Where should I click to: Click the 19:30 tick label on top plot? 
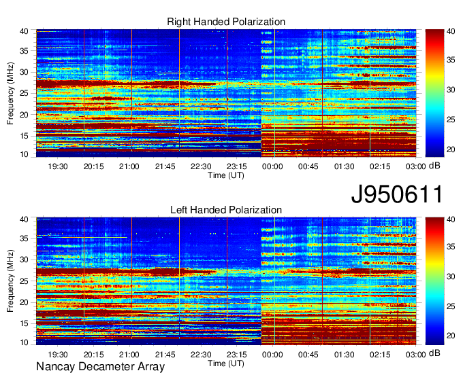click(58, 166)
